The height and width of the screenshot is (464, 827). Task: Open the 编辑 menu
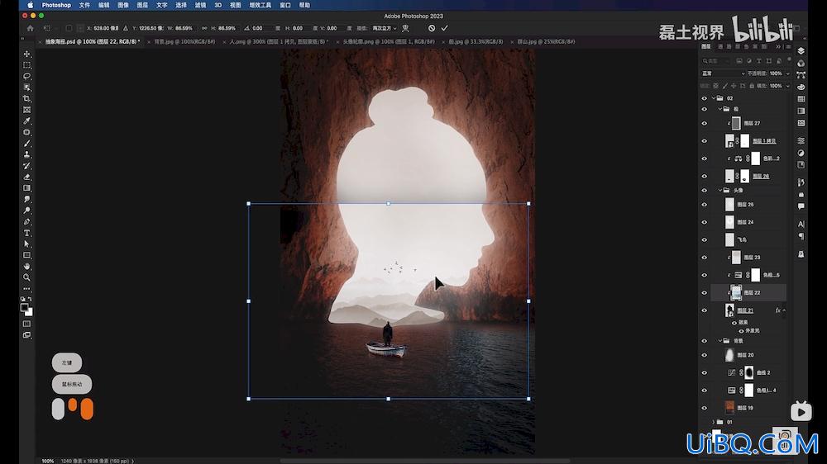[104, 5]
